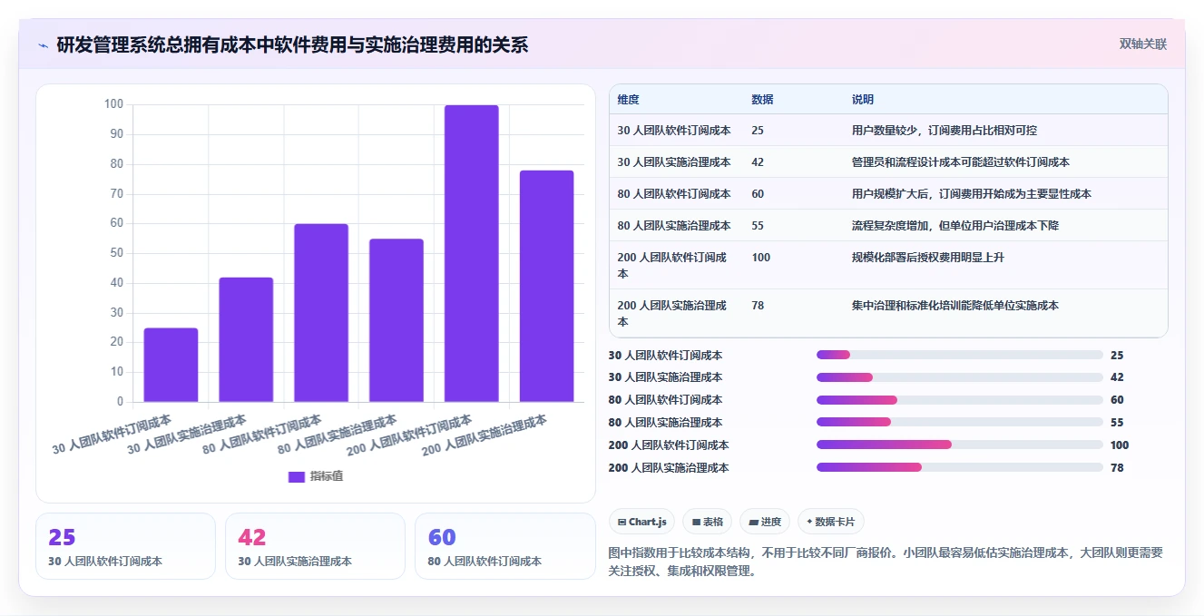Click the table value 100 in 数据 column
The image size is (1204, 616).
click(x=761, y=258)
